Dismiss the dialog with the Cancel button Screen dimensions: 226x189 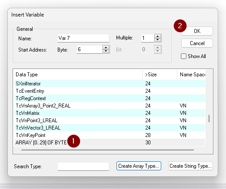(197, 43)
